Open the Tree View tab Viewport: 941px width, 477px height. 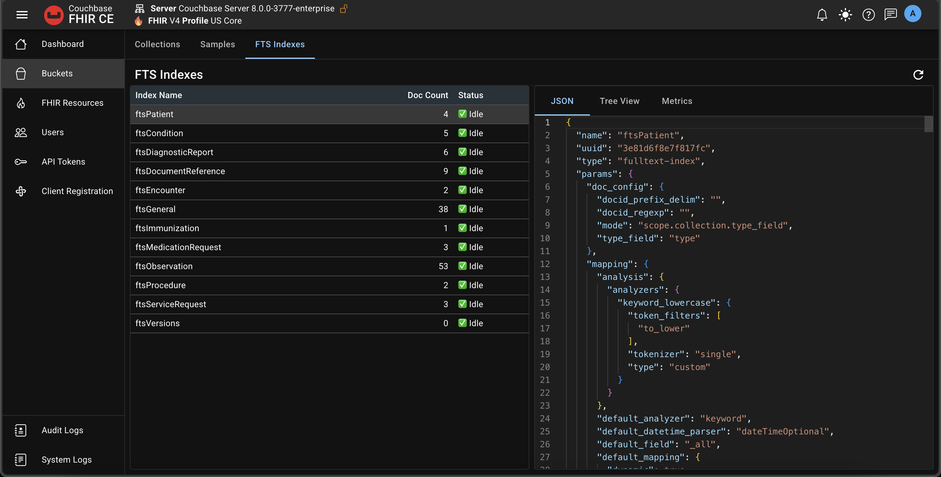pyautogui.click(x=619, y=101)
